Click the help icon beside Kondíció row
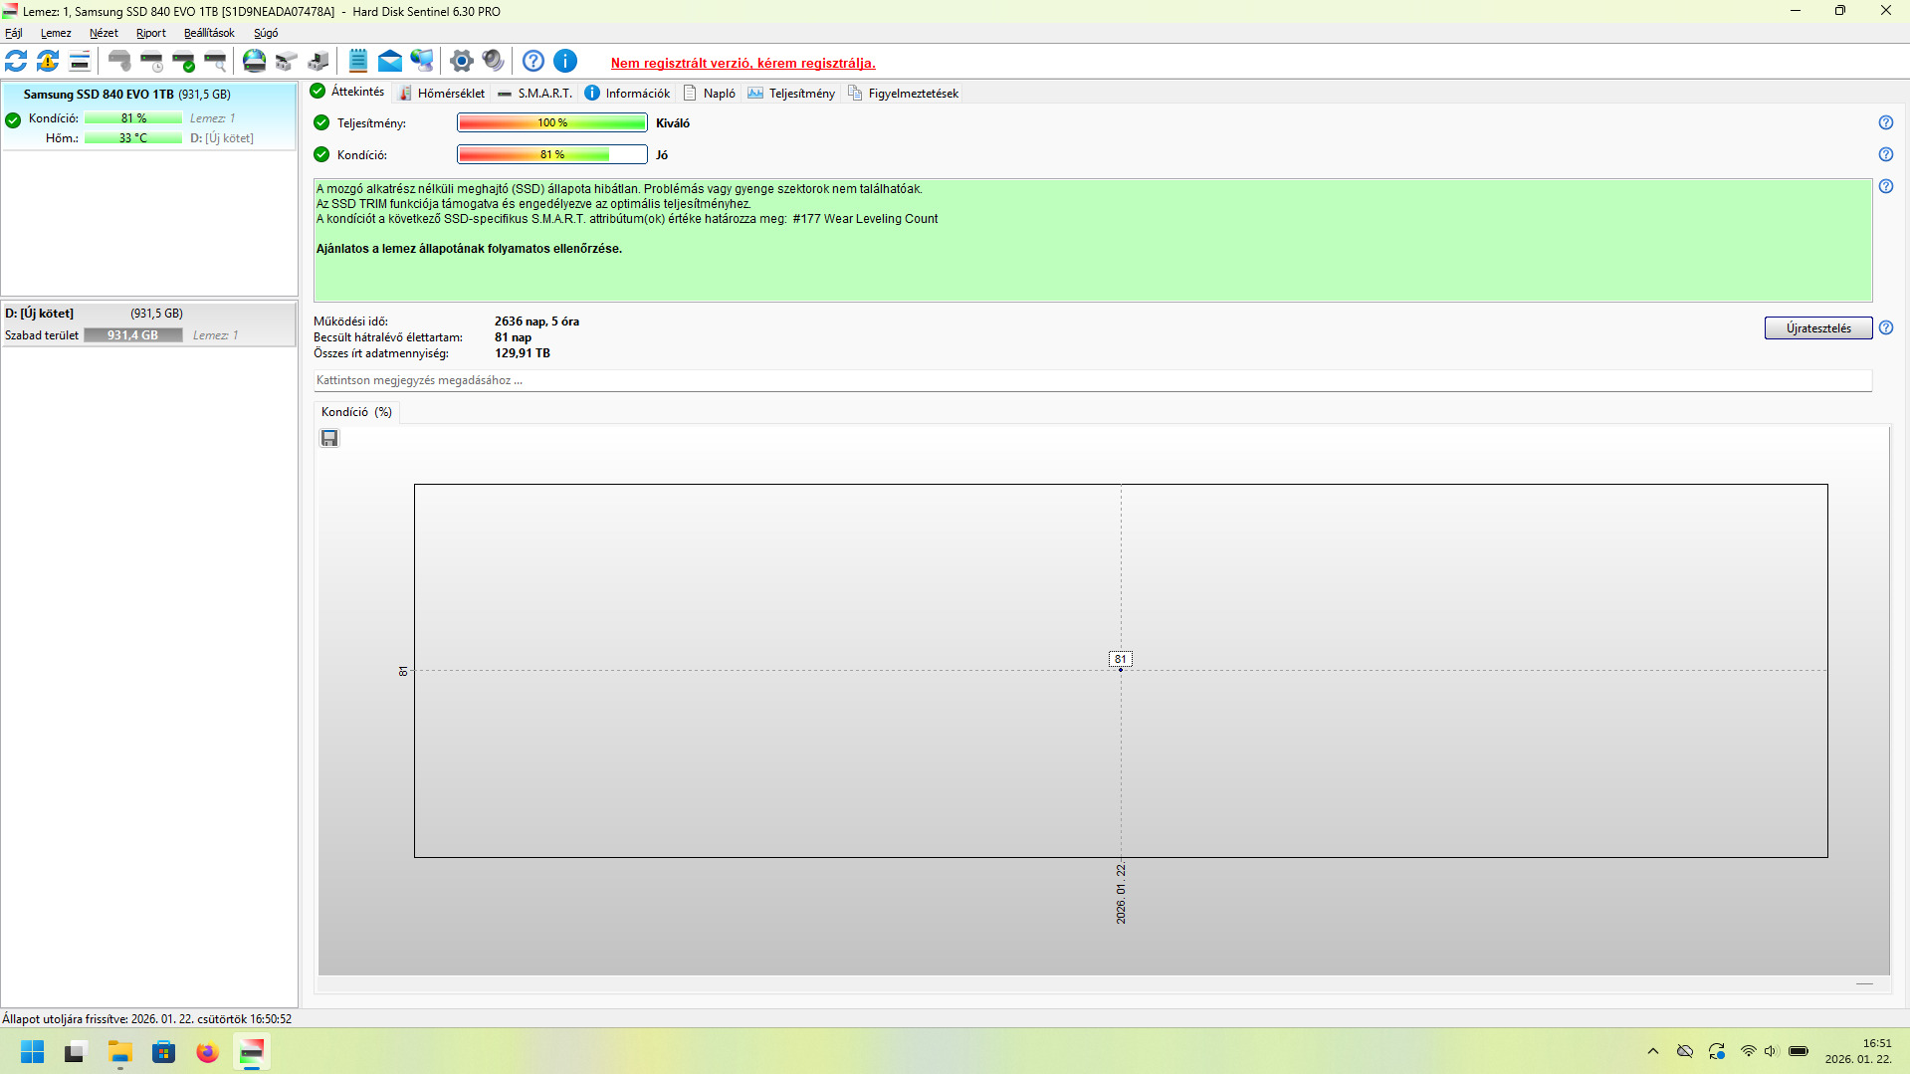This screenshot has width=1910, height=1074. [1886, 154]
